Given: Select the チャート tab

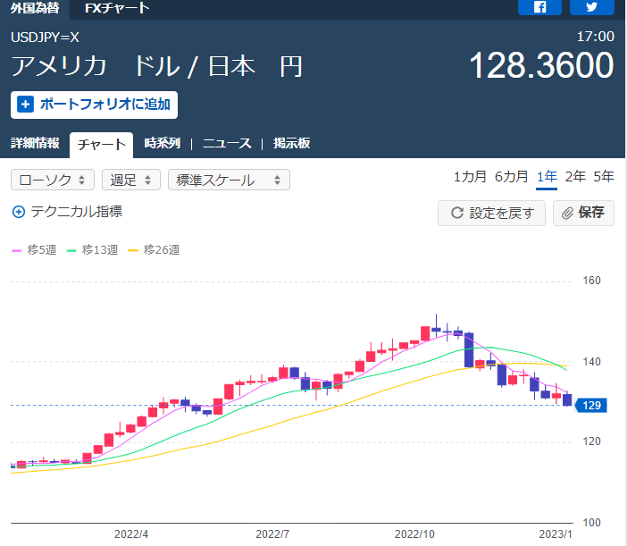Looking at the screenshot, I should coord(101,145).
